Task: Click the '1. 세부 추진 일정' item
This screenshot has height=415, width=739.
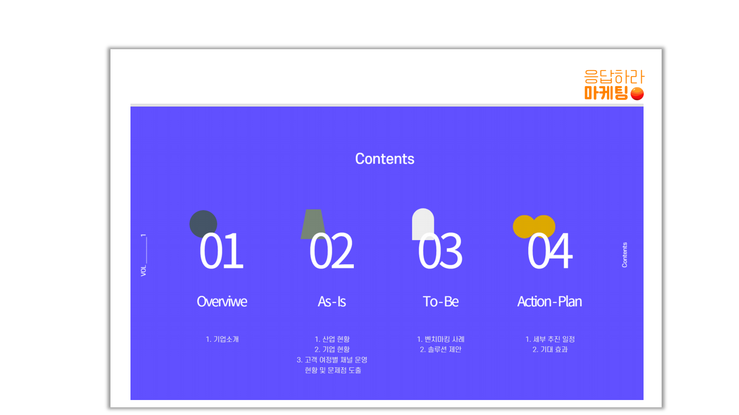Action: tap(550, 339)
